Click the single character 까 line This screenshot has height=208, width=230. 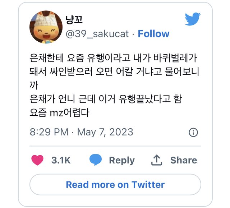[34, 85]
